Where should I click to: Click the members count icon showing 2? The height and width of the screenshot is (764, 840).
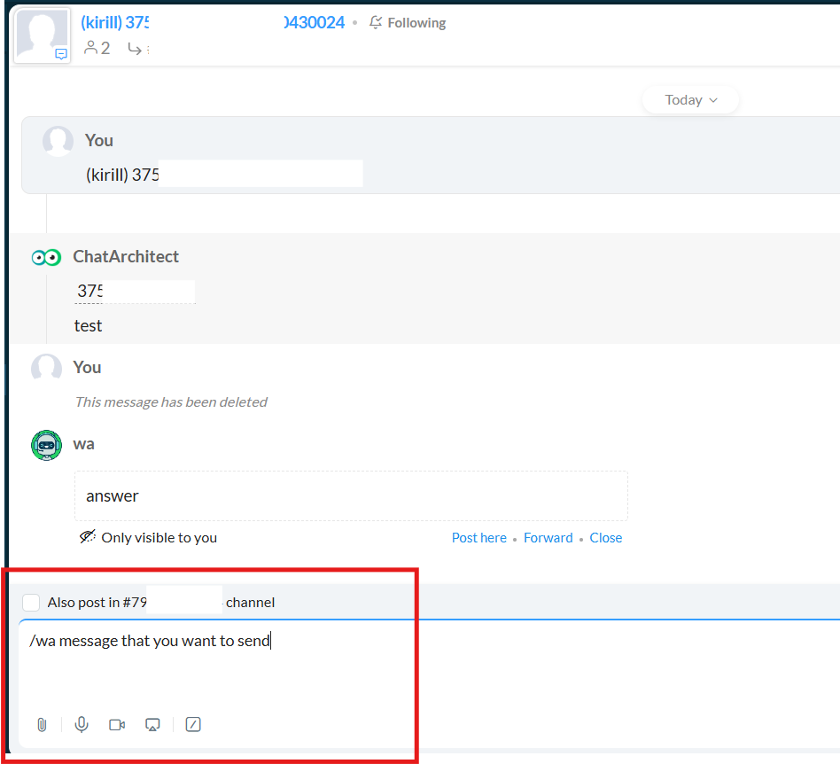pyautogui.click(x=90, y=48)
